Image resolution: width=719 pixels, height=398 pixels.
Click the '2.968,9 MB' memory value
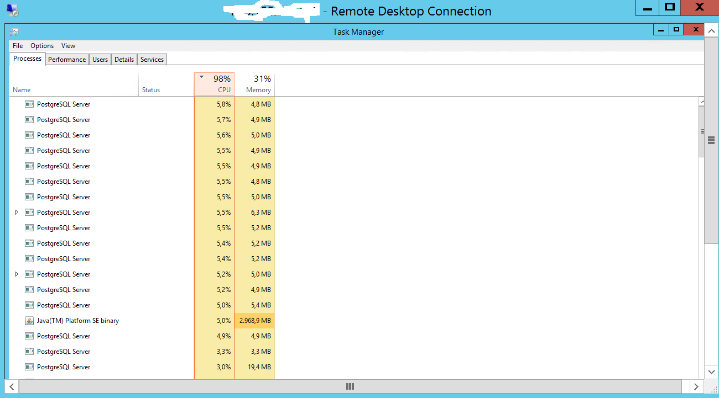254,321
